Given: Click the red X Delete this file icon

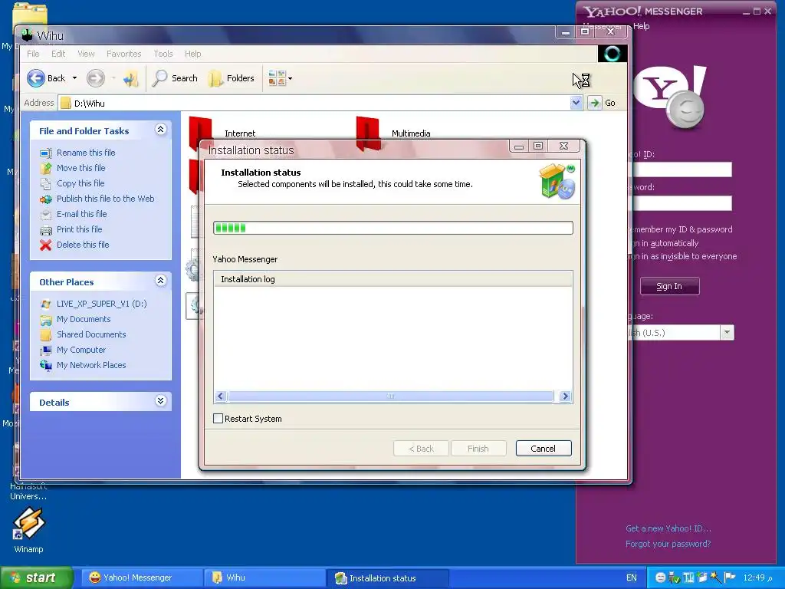Looking at the screenshot, I should [x=45, y=245].
